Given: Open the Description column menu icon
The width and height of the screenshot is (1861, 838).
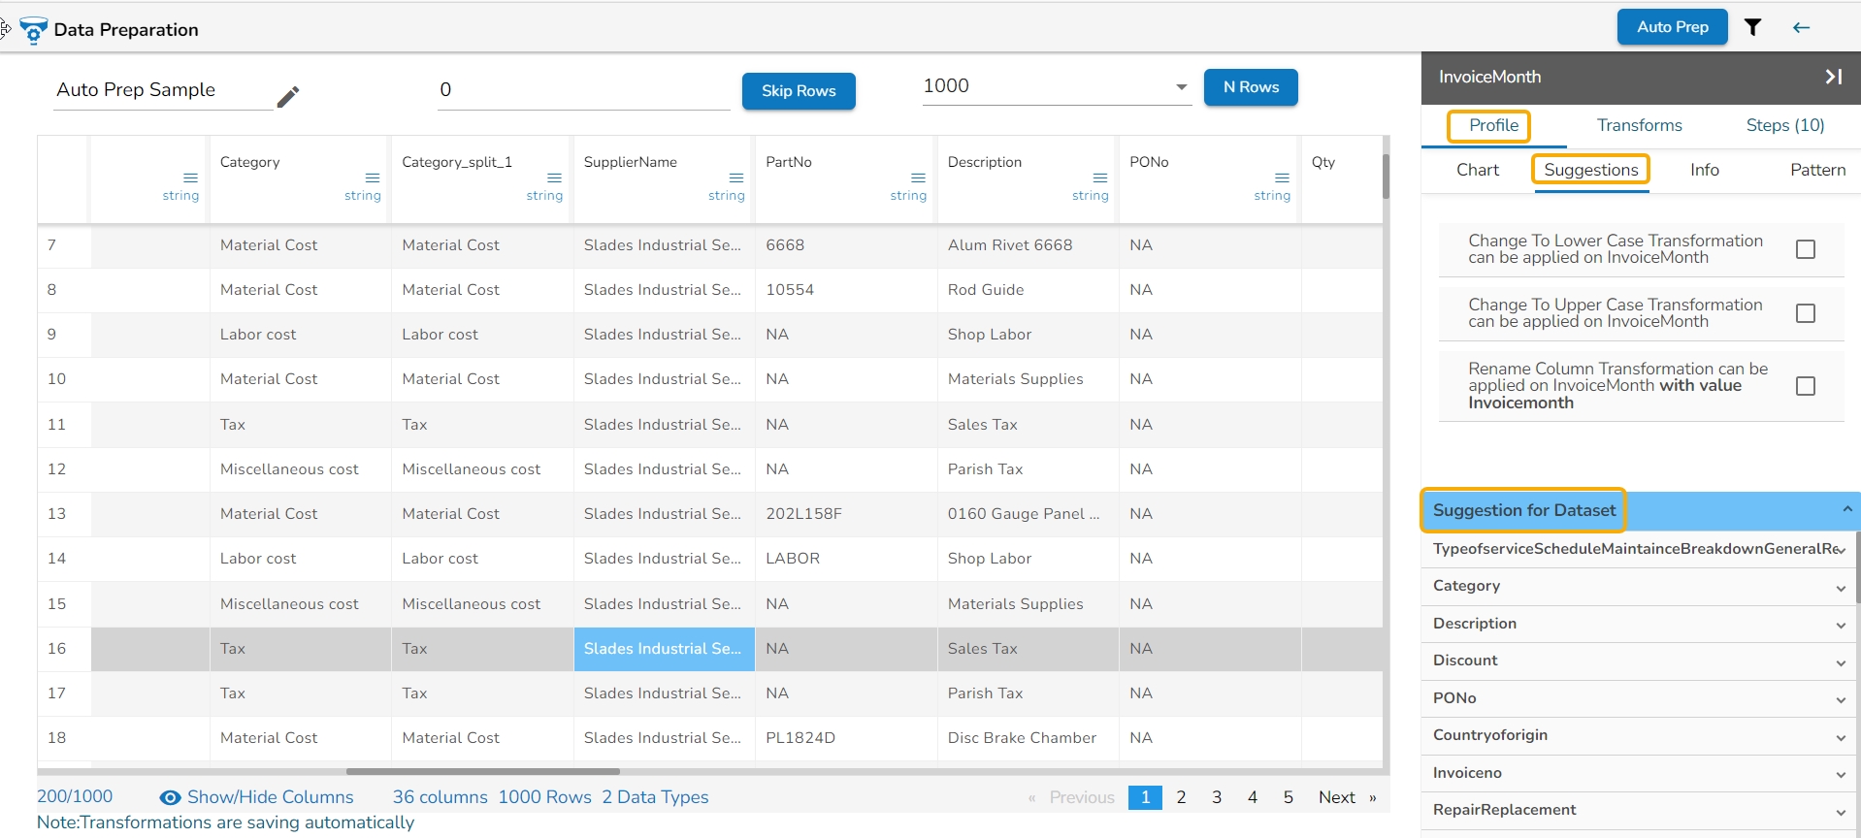Looking at the screenshot, I should tap(1099, 177).
